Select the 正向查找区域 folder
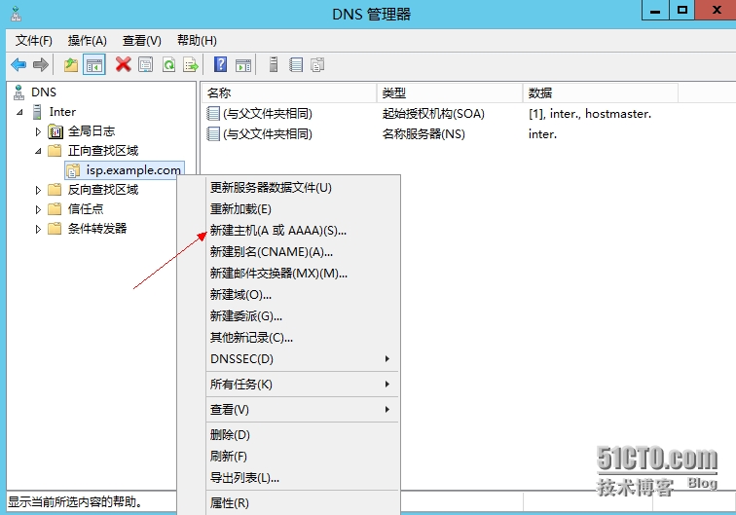Screen dimensions: 736x515 [103, 151]
